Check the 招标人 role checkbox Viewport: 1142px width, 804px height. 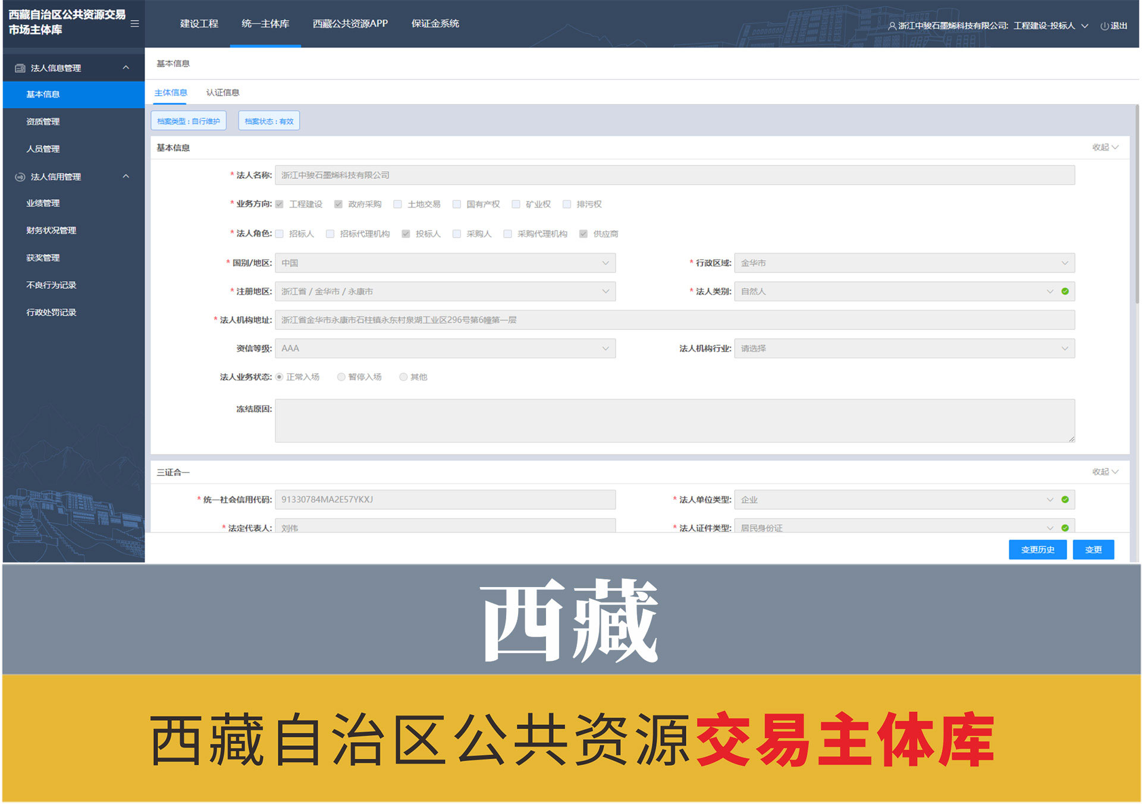pyautogui.click(x=279, y=234)
